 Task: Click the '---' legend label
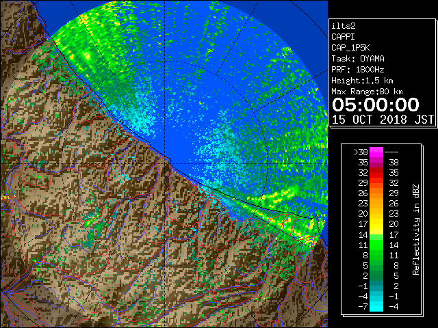click(x=391, y=152)
